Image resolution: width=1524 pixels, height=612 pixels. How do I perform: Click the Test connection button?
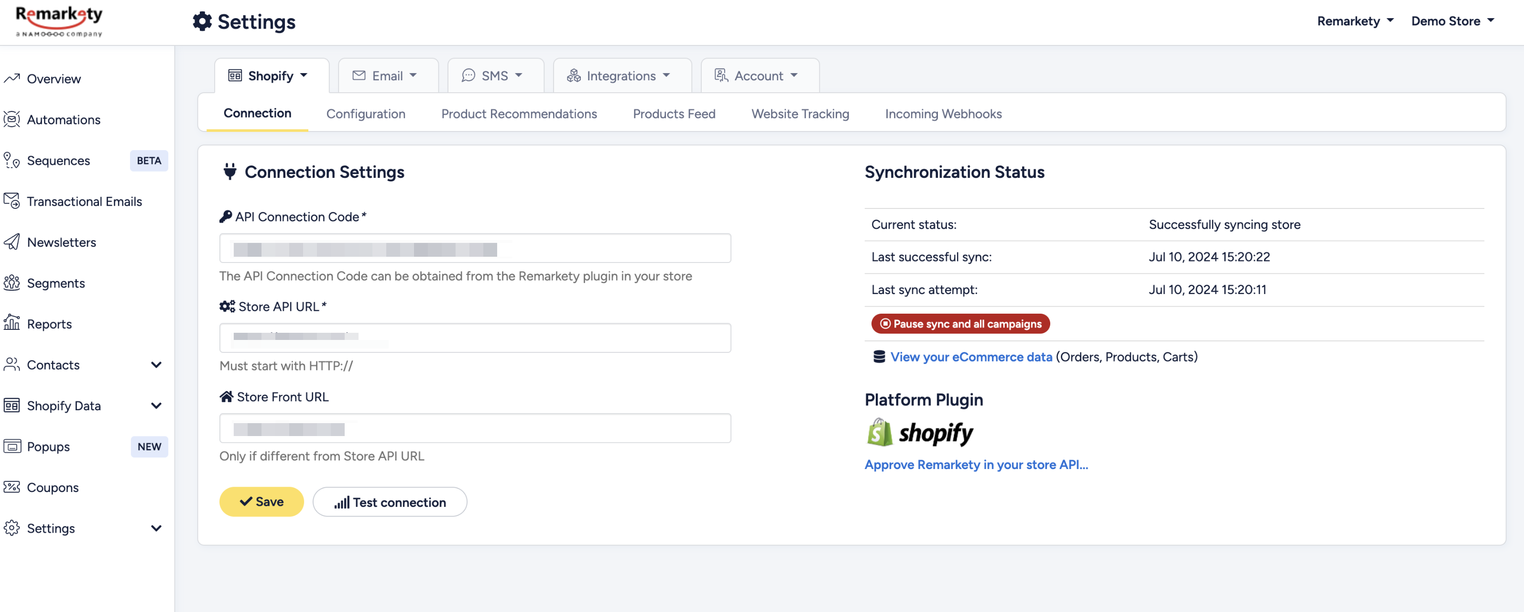390,502
